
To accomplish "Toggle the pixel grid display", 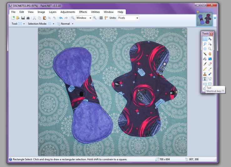I will point(101,18).
